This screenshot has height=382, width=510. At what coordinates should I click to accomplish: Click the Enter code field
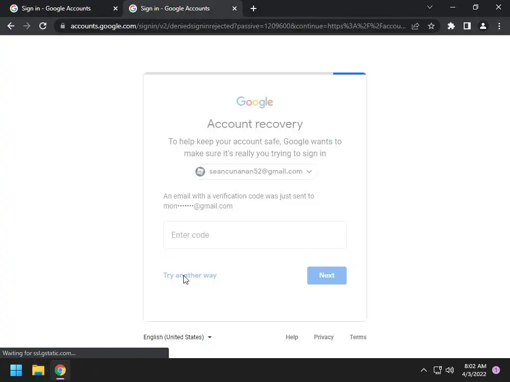pos(255,235)
